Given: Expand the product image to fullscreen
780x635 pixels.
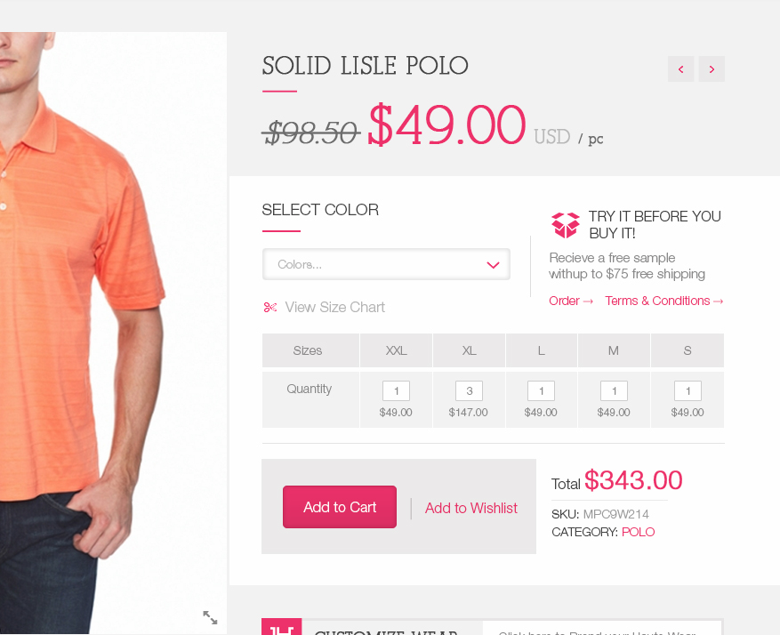Looking at the screenshot, I should pos(210,617).
